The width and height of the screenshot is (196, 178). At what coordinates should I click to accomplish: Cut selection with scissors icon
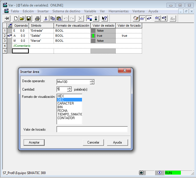point(46,19)
